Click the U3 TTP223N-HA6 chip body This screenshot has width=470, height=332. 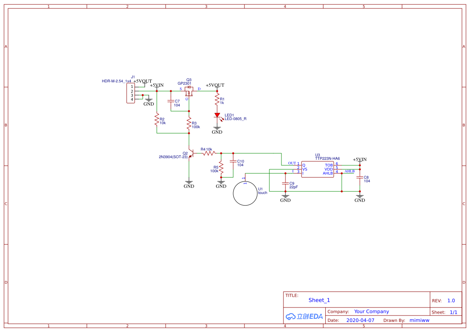click(318, 169)
